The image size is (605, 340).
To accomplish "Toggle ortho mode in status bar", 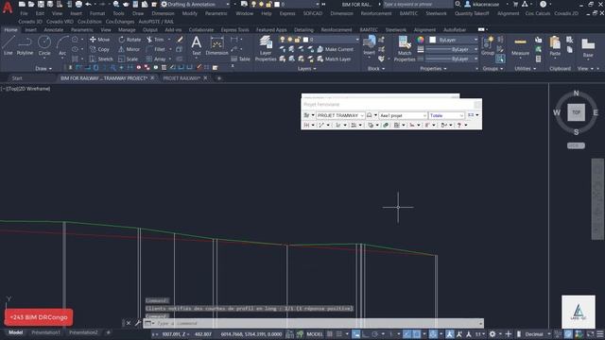I will tap(366, 334).
